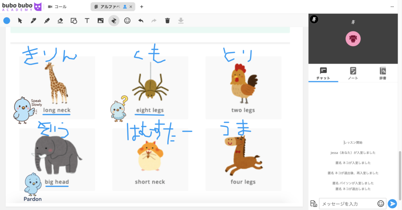402x210 pixels.
Task: Select the Pardon bird sticker
Action: tap(33, 187)
